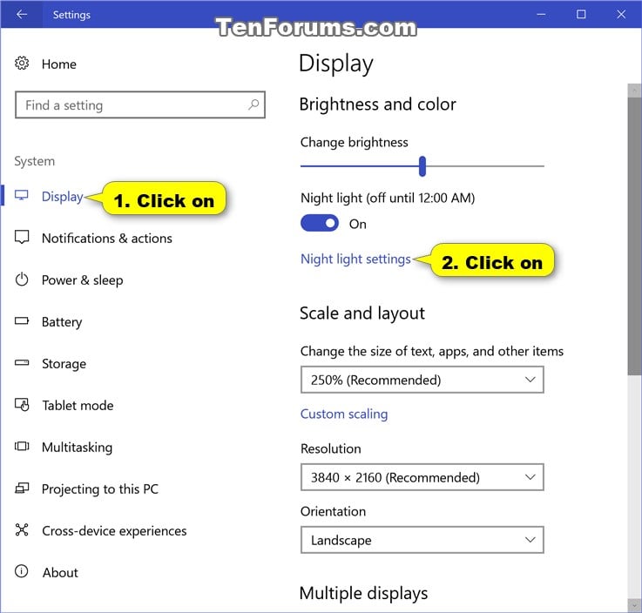Open Night light settings link

tap(355, 259)
